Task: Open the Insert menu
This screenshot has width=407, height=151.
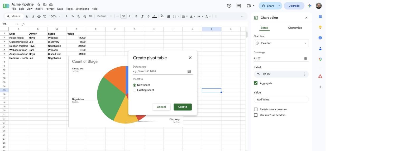Action: click(x=39, y=9)
